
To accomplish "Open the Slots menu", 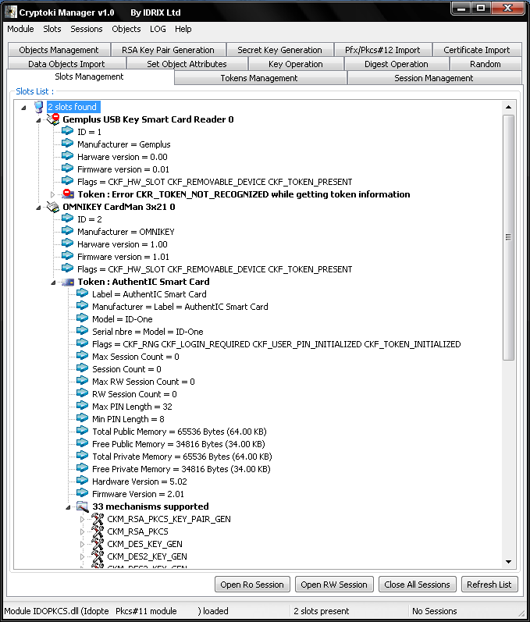I will coord(52,29).
